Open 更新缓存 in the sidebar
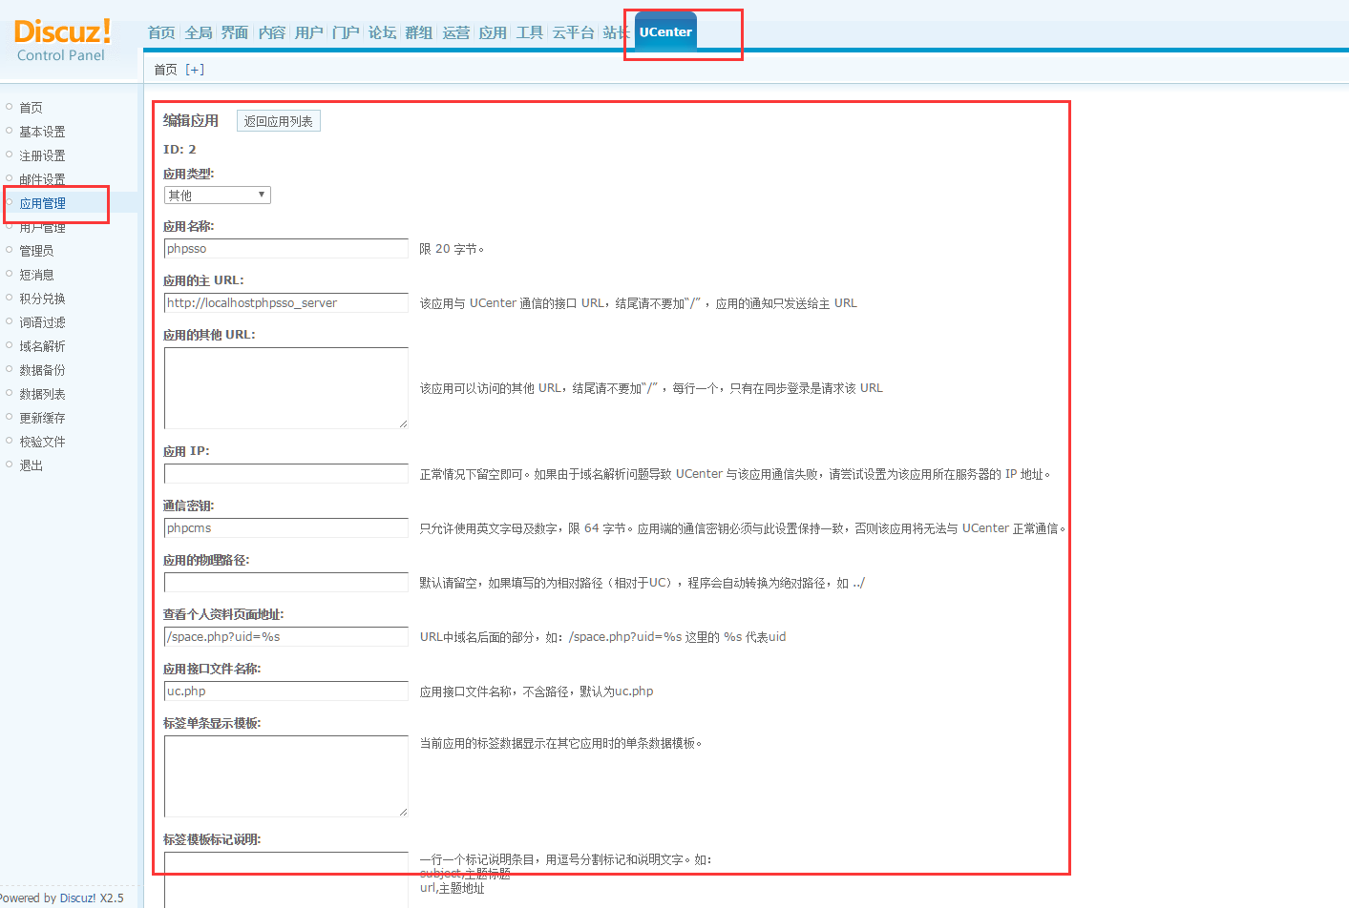Image resolution: width=1349 pixels, height=908 pixels. (x=42, y=418)
